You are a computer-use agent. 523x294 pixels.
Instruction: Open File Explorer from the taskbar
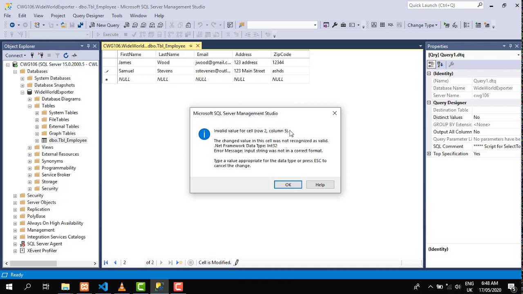65,287
